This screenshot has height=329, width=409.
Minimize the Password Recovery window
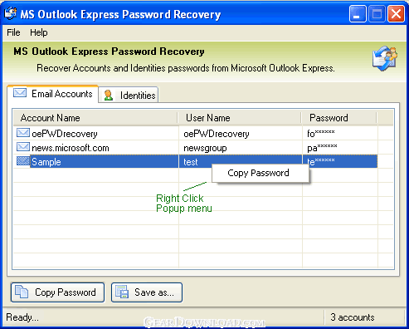358,13
